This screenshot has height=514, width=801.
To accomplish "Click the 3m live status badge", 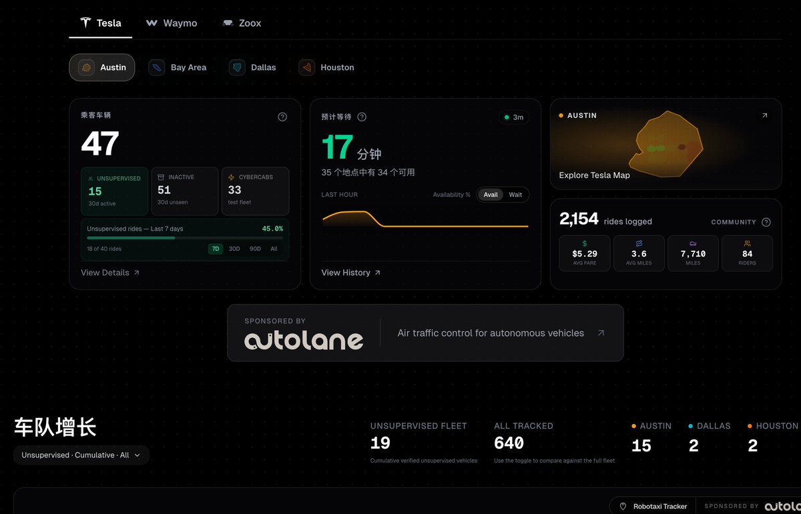I will pyautogui.click(x=514, y=117).
